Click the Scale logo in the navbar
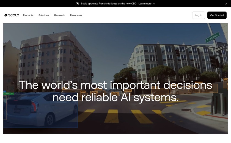The width and height of the screenshot is (231, 143). [x=12, y=15]
